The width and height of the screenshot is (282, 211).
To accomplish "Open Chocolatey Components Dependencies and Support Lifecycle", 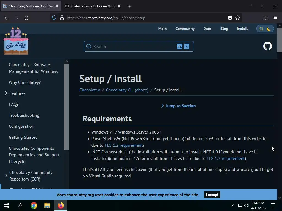I will (34, 155).
